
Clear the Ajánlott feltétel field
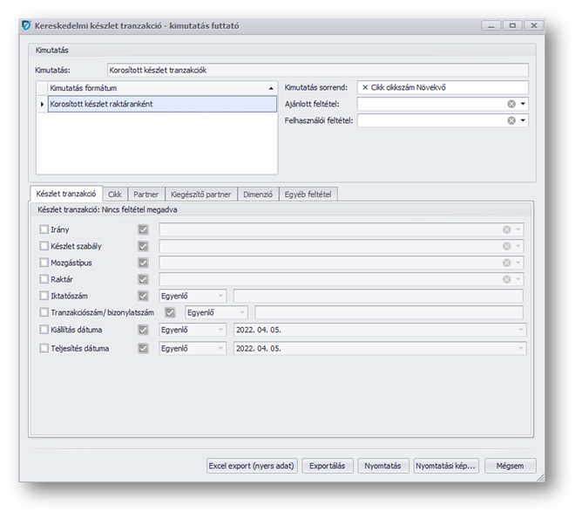point(511,105)
